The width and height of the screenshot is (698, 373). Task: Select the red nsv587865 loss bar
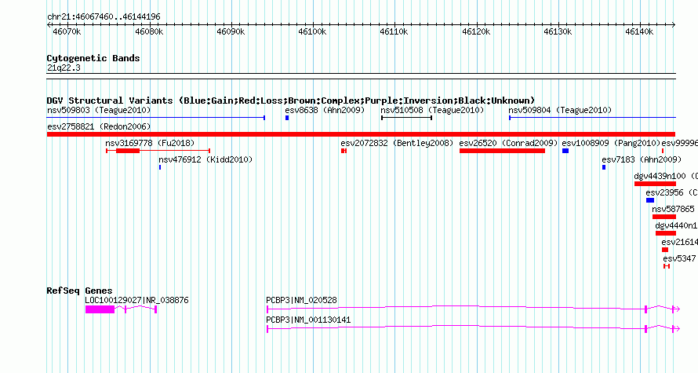tap(664, 217)
